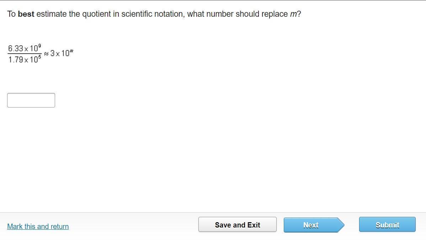Click the empty answer input box
Image resolution: width=426 pixels, height=240 pixels.
31,100
